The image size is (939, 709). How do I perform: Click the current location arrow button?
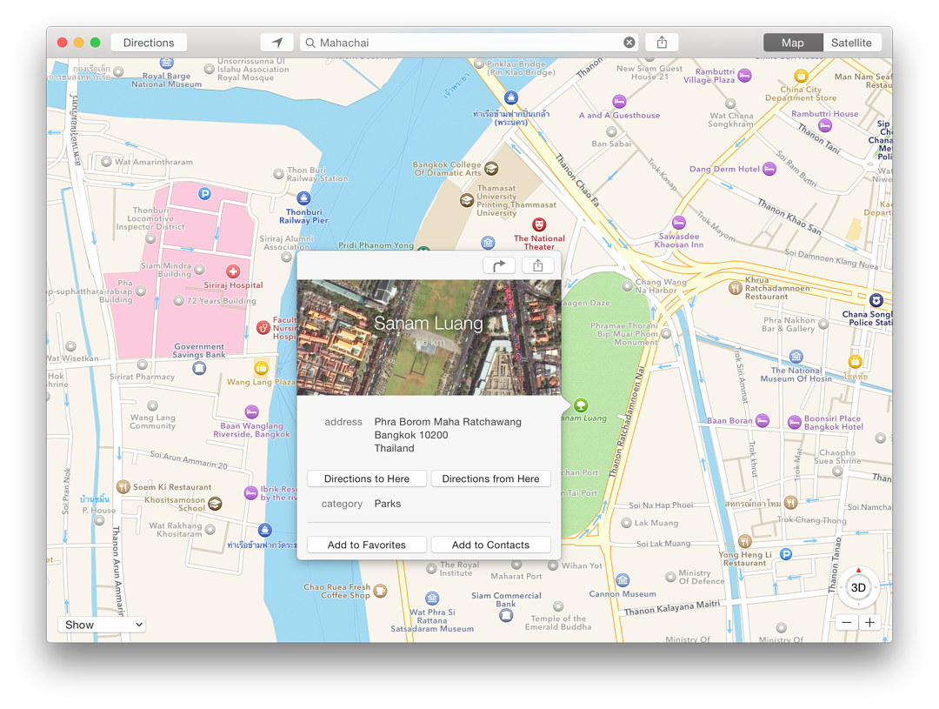[276, 43]
